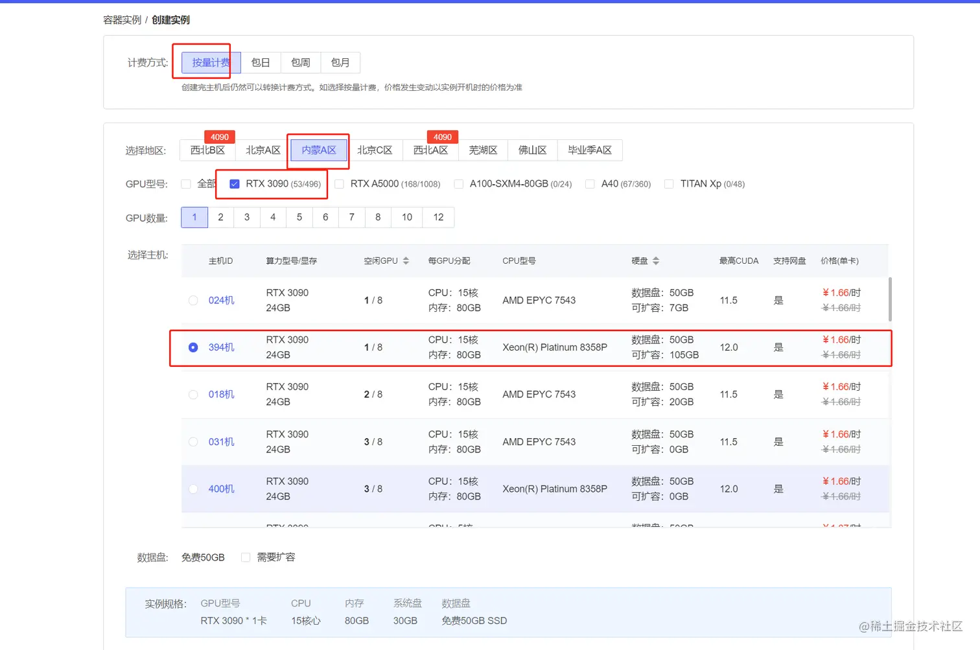Set GPU count to 5

[x=299, y=217]
